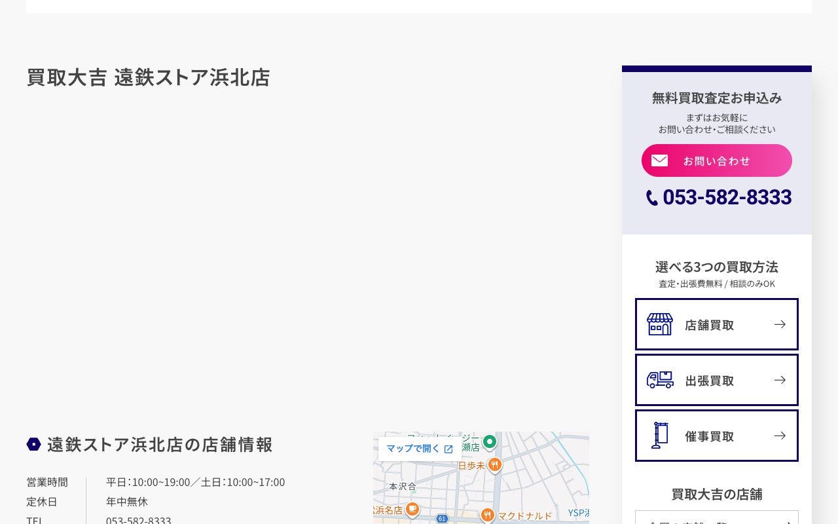Click the arrow on the 出張買取 button

(x=780, y=380)
